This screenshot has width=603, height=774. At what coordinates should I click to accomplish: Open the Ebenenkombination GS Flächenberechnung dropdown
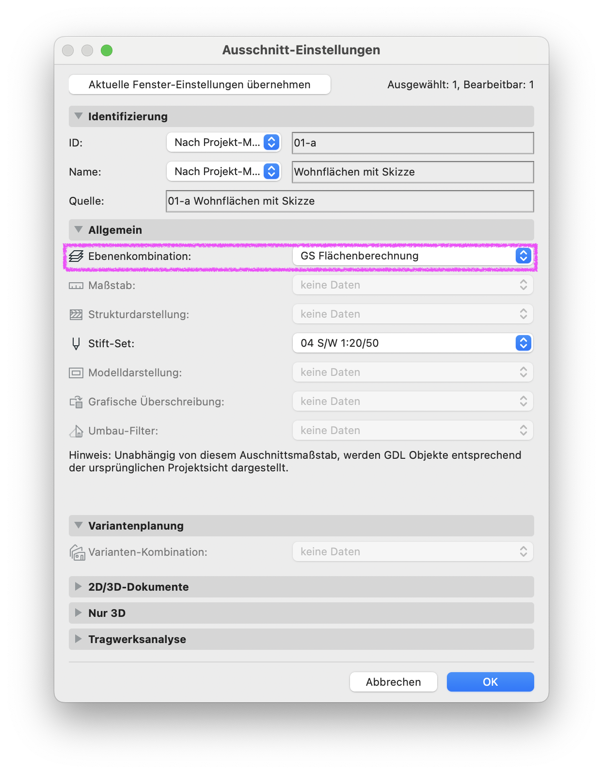(x=413, y=256)
